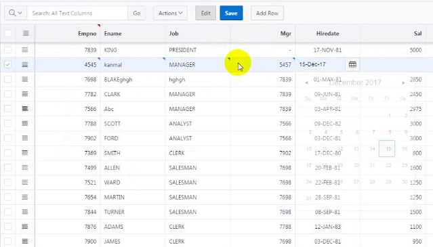Edit the 15-Dec-17 hiredate field

[321, 64]
